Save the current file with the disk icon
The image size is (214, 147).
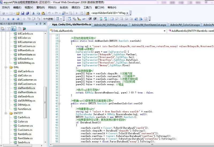coord(23,13)
